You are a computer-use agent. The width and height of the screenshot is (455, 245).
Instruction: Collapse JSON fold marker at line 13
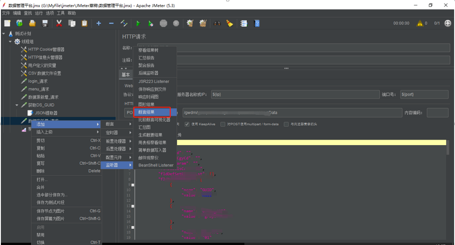click(133, 206)
